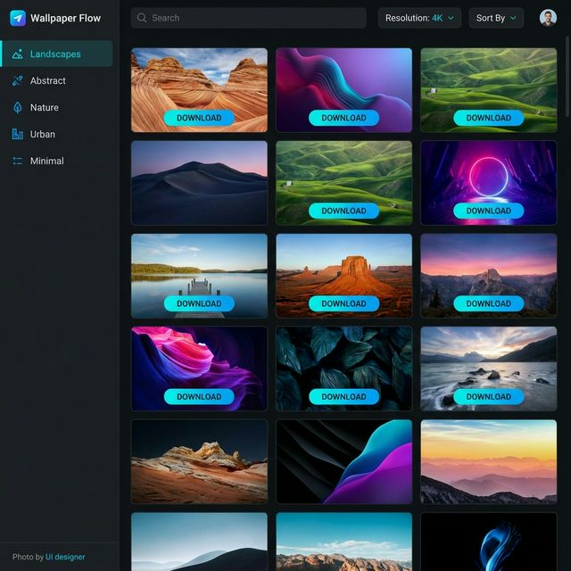Open the rocky mountain range wallpaper in the bottom row
571x571 pixels.
tap(343, 542)
